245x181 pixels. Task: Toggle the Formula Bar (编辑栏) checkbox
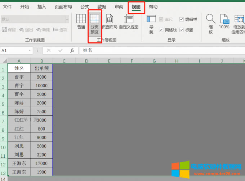coord(182,19)
